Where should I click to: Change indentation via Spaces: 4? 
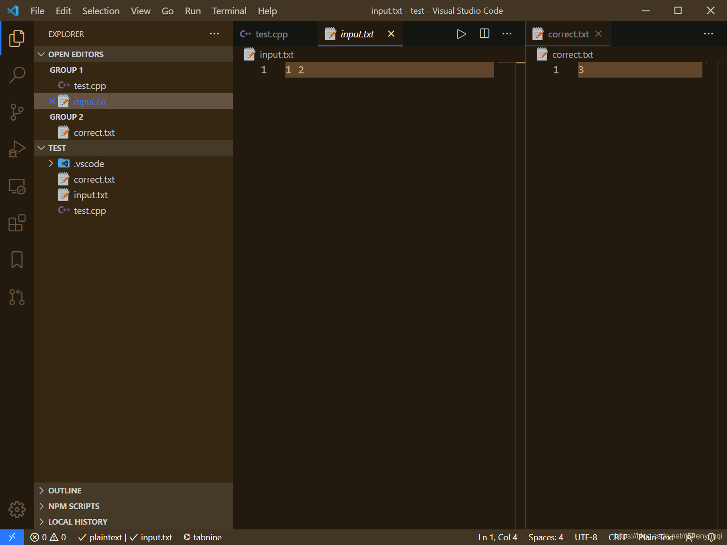(546, 537)
